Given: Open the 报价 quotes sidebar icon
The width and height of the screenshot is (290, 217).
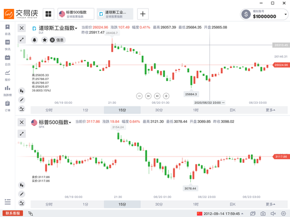Looking at the screenshot, I should tap(7, 75).
